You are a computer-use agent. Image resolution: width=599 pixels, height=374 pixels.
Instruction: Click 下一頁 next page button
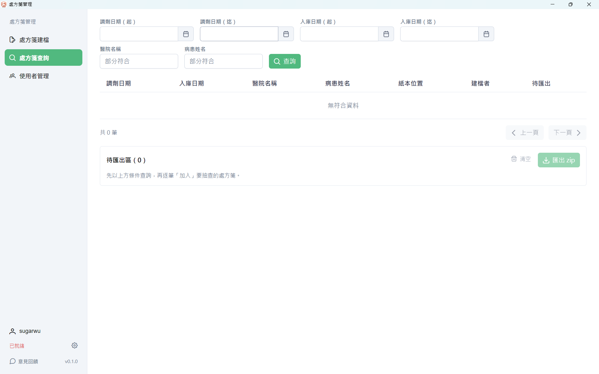tap(567, 133)
